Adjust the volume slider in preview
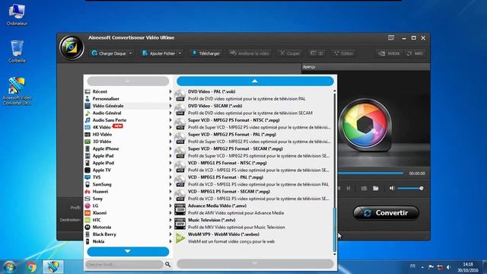Image resolution: width=487 pixels, height=274 pixels. pyautogui.click(x=410, y=188)
